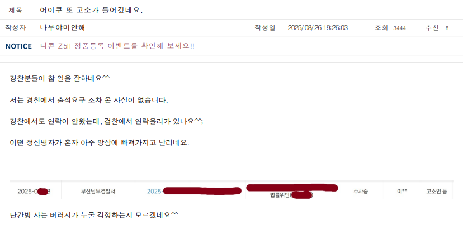Click the 추천 recommendation count 8

click(447, 28)
